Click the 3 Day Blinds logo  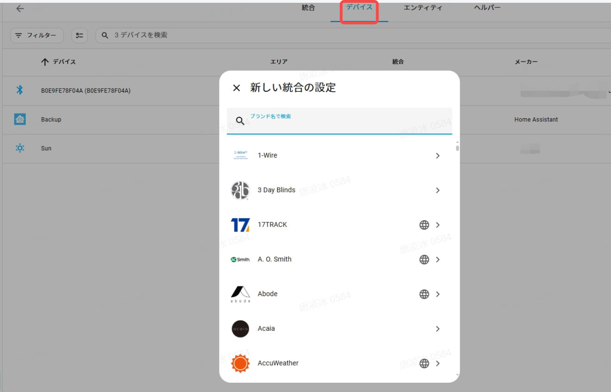(x=240, y=190)
